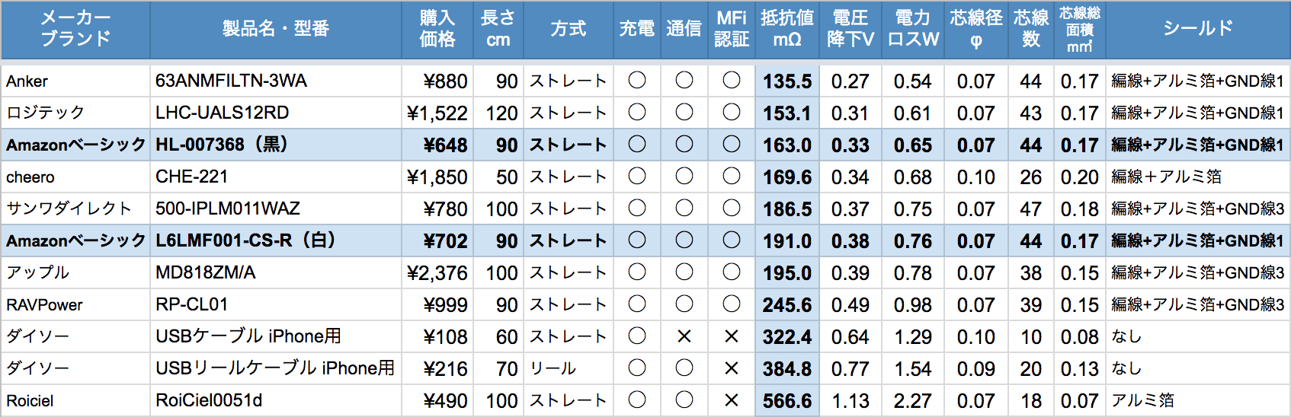
Task: Select the power loss value '2.27'
Action: [x=913, y=401]
